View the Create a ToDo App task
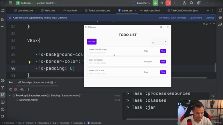Image resolution: width=223 pixels, height=125 pixels. click(x=163, y=72)
